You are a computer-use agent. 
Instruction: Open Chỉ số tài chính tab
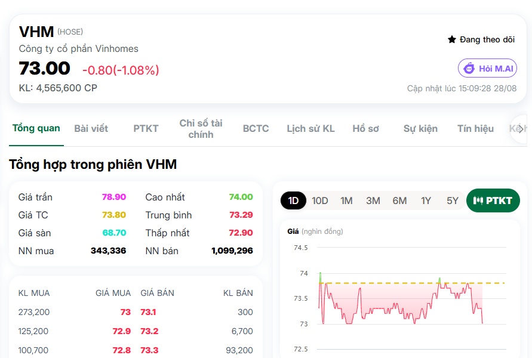(201, 129)
